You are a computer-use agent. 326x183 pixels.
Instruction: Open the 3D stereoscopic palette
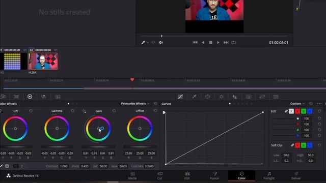(x=276, y=97)
